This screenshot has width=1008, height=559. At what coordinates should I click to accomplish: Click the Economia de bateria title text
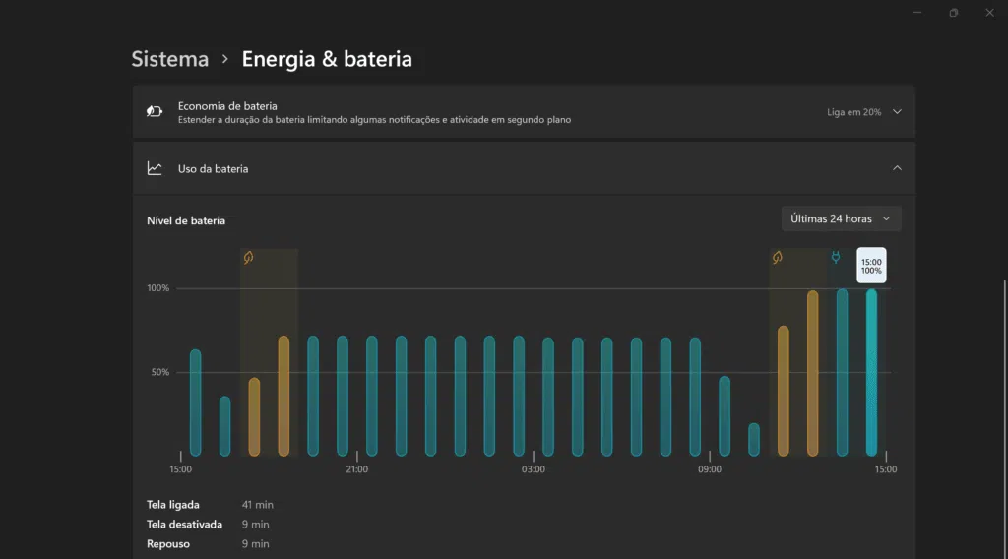point(227,105)
